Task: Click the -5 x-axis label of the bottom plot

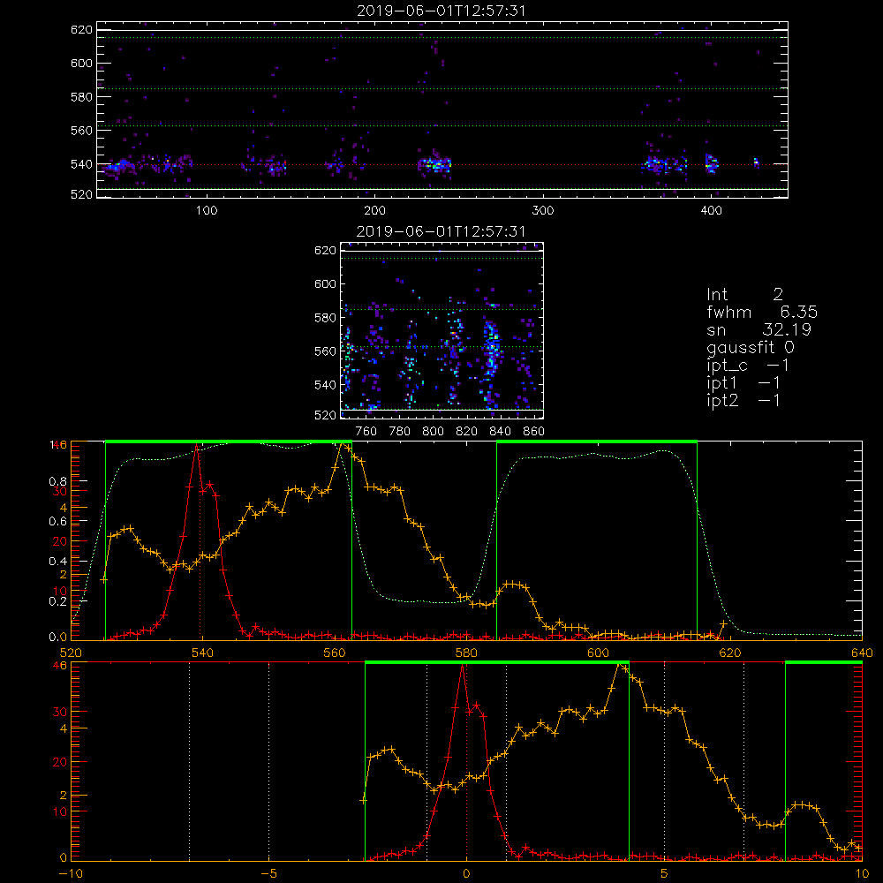Action: 268,874
